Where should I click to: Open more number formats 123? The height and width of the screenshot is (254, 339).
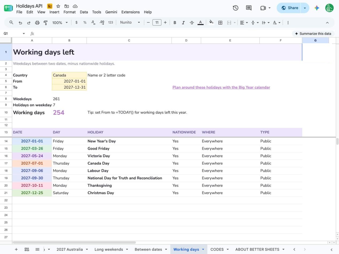pos(111,23)
